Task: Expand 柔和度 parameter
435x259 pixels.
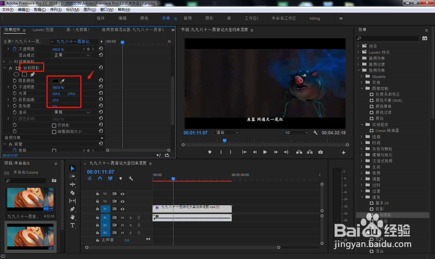Action: pyautogui.click(x=8, y=106)
